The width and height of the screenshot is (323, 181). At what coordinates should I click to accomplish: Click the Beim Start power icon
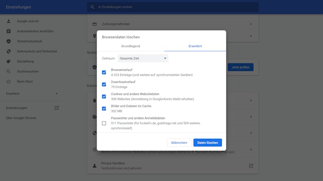(8, 81)
